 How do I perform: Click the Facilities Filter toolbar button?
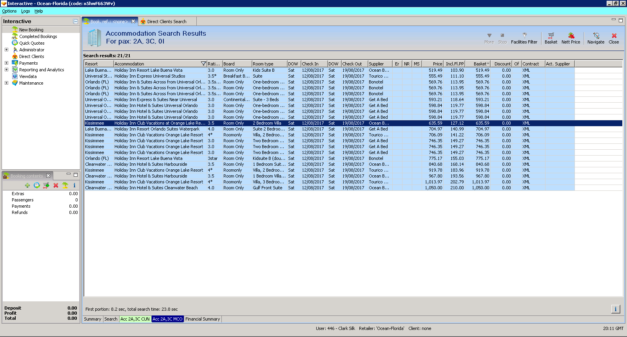(x=524, y=38)
